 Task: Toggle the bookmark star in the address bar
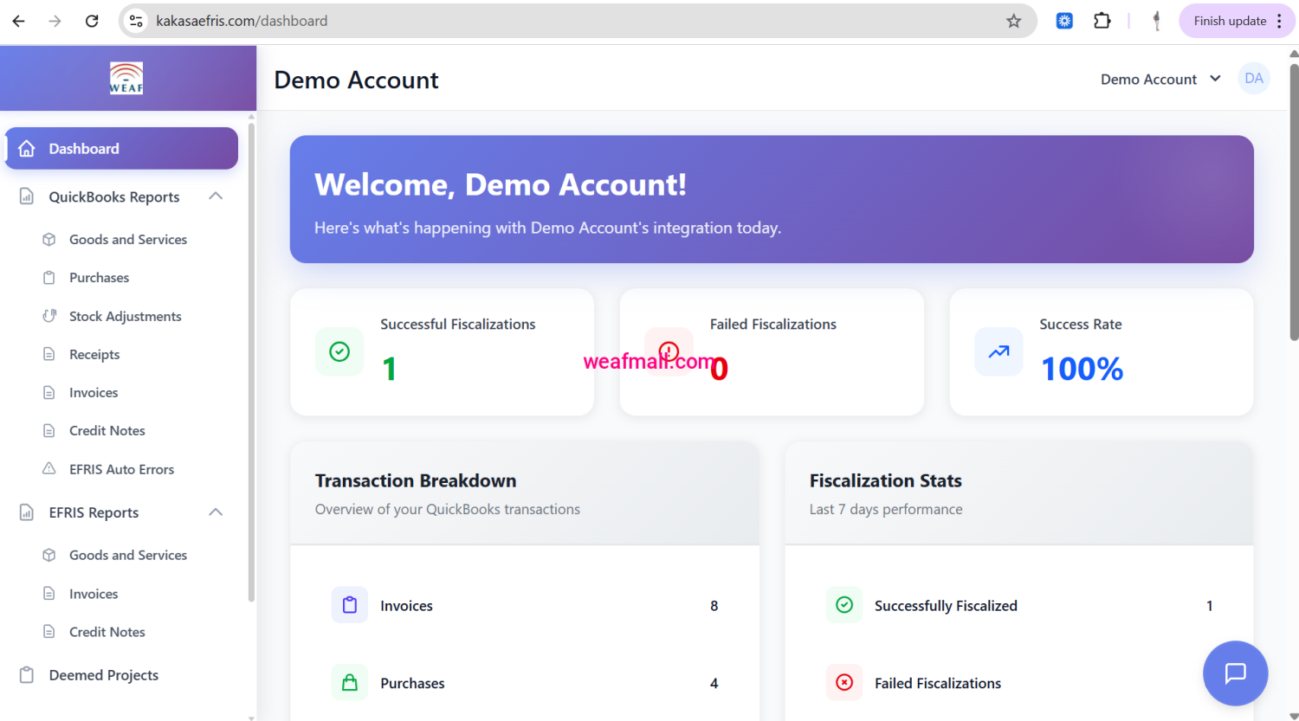click(x=1013, y=20)
